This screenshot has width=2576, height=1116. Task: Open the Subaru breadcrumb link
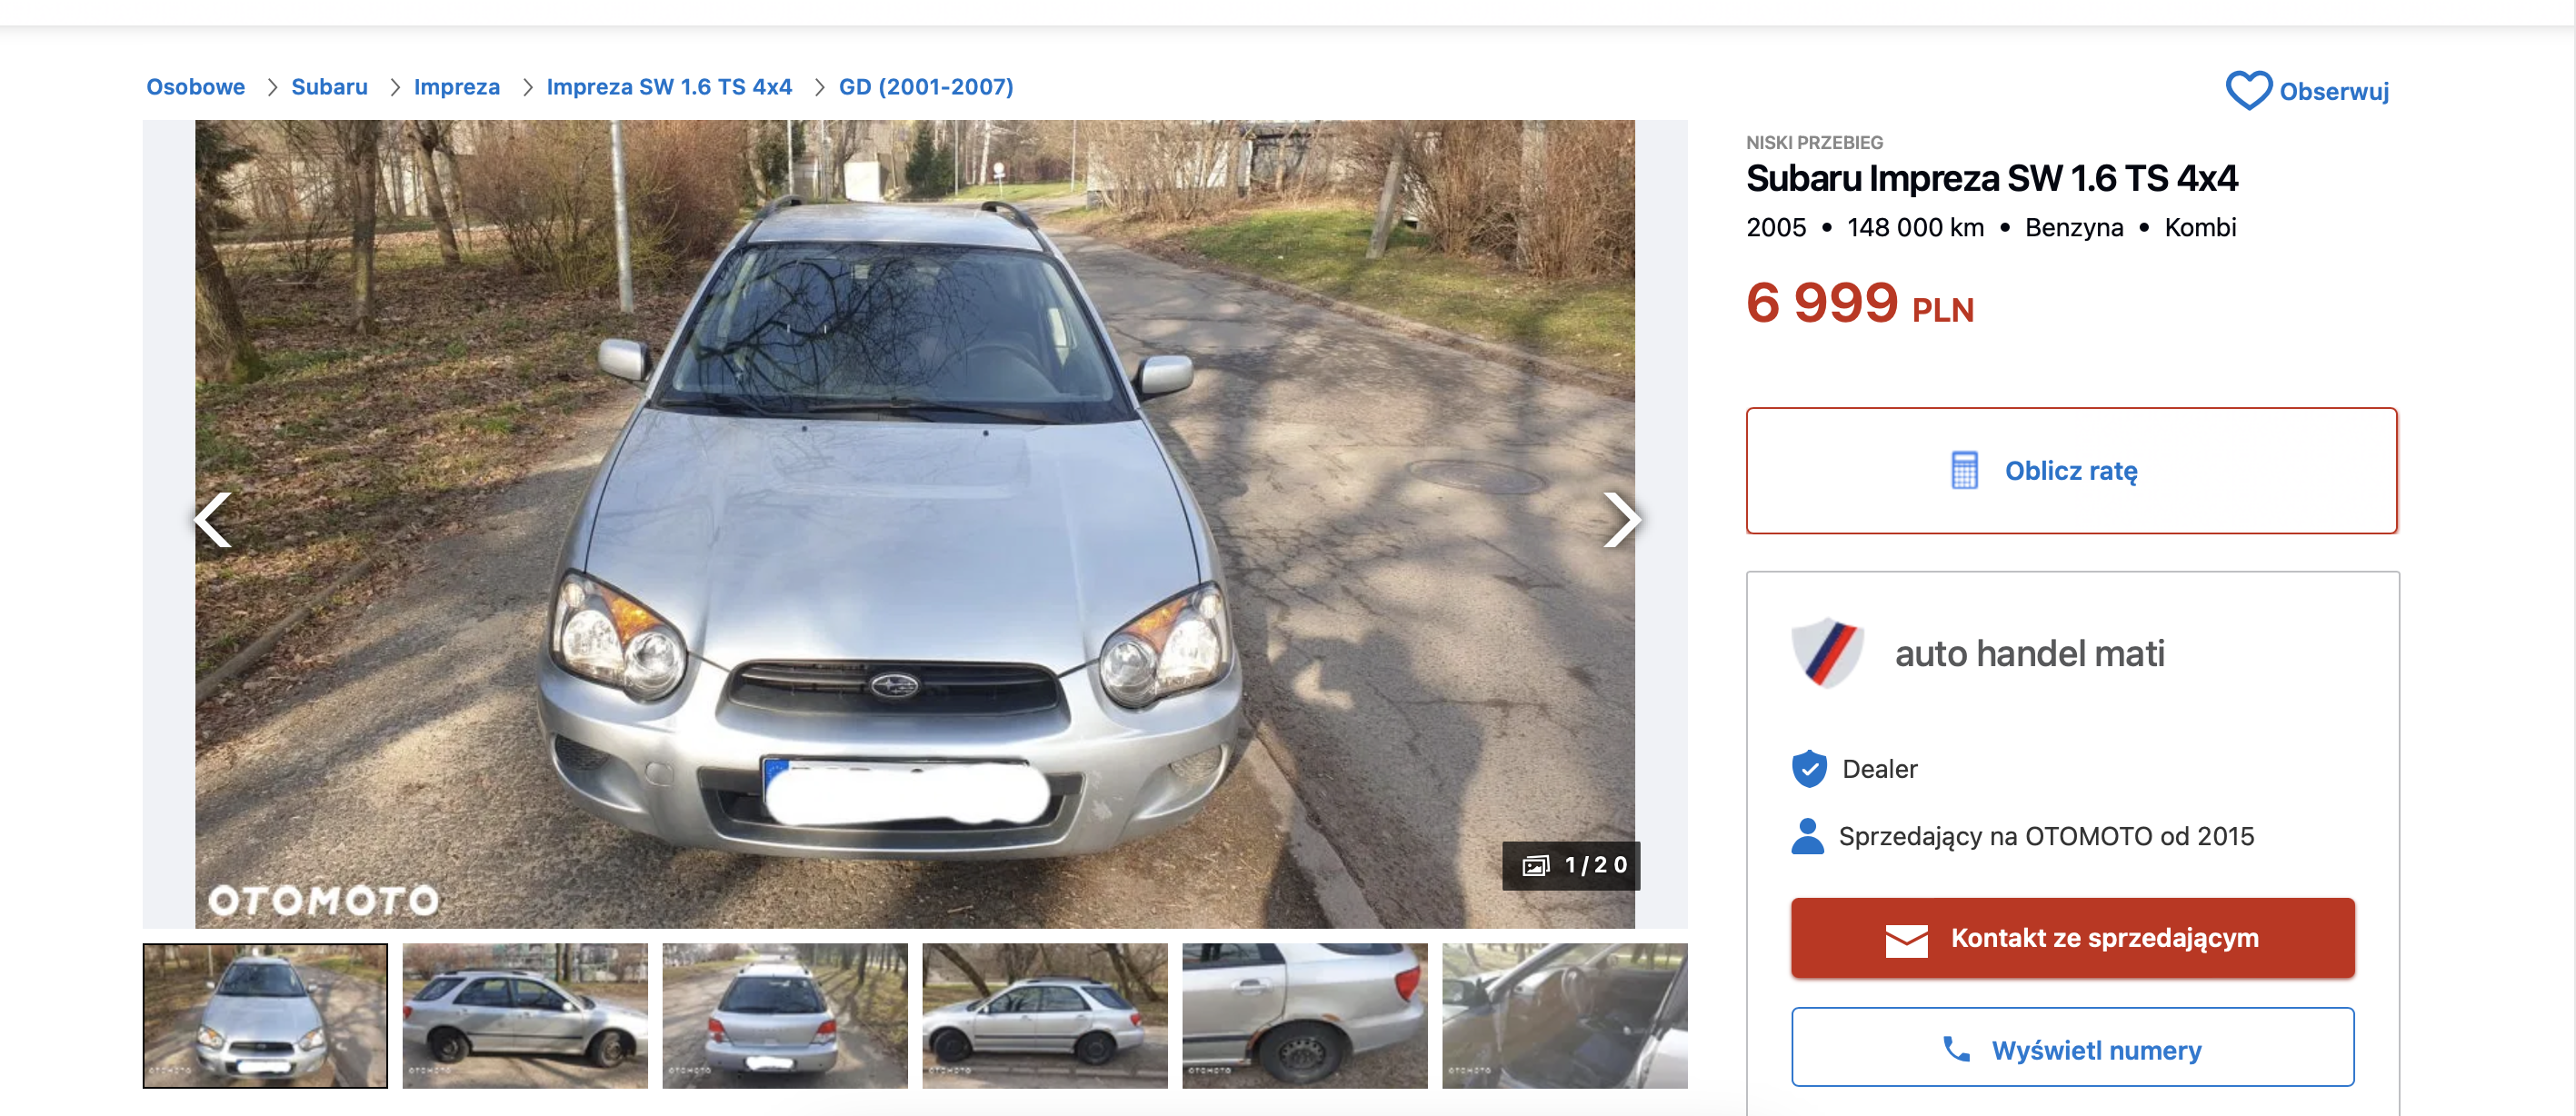click(x=329, y=87)
